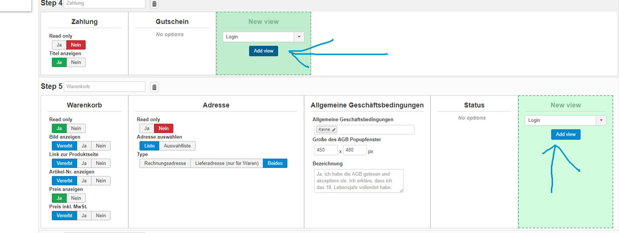The height and width of the screenshot is (233, 619).
Task: Click Add view button in Step 4
Action: tap(263, 51)
